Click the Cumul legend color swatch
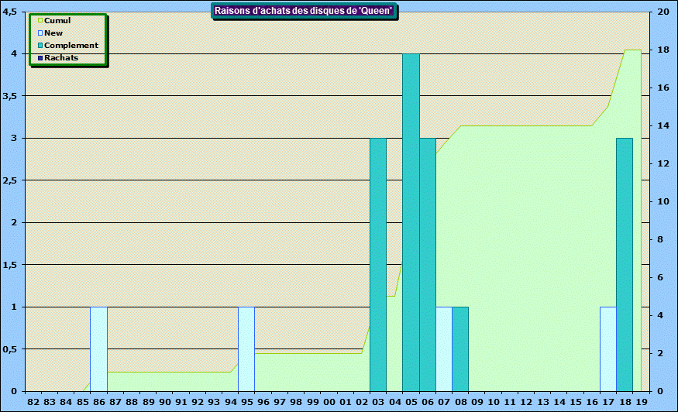This screenshot has height=412, width=678. (x=40, y=21)
